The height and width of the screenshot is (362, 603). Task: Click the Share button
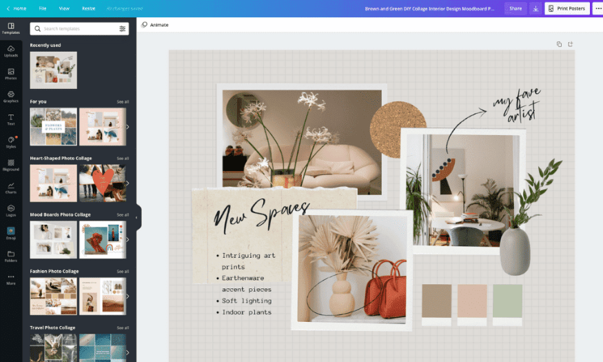pos(515,8)
